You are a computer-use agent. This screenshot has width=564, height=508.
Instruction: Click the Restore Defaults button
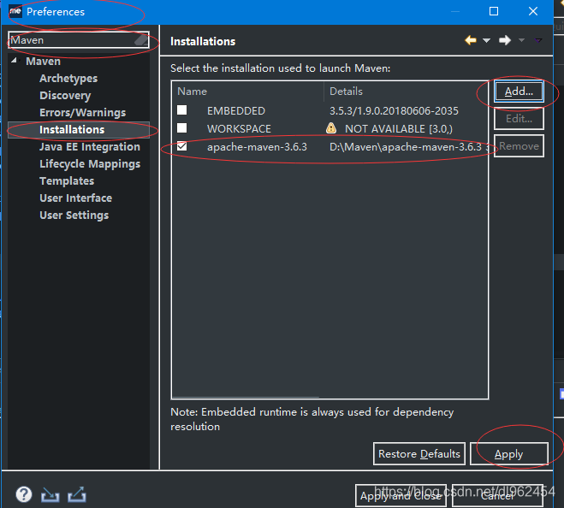coord(419,454)
